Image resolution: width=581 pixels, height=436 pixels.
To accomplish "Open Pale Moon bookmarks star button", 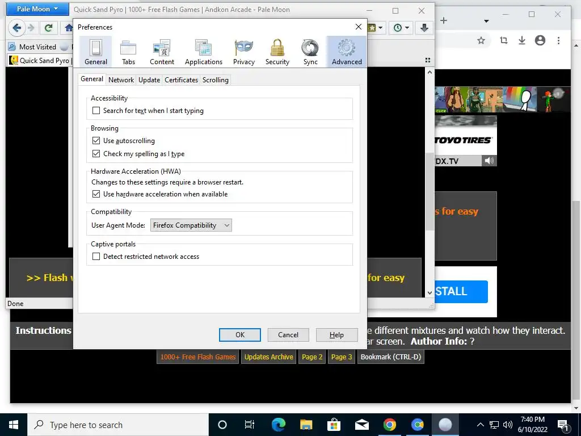I will 376,28.
